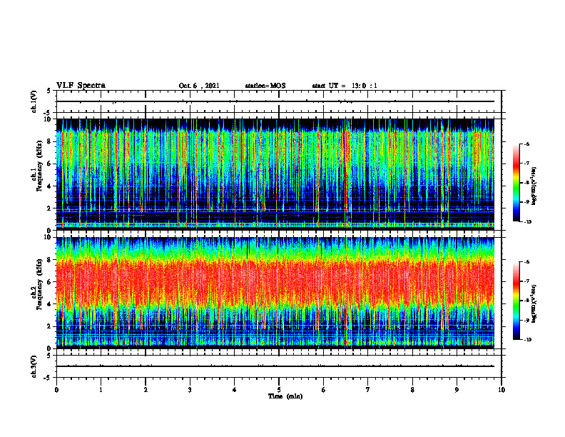
Task: Click the "ch.3(V)" axis label
Action: (x=34, y=366)
